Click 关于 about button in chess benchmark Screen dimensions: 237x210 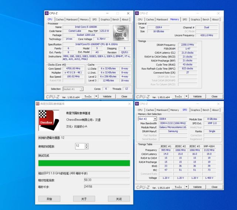(84, 199)
